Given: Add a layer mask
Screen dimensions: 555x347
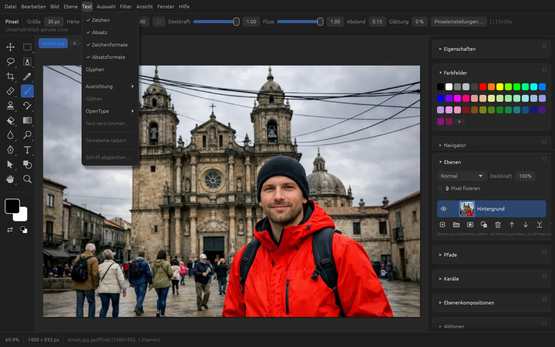Looking at the screenshot, I should coord(470,225).
